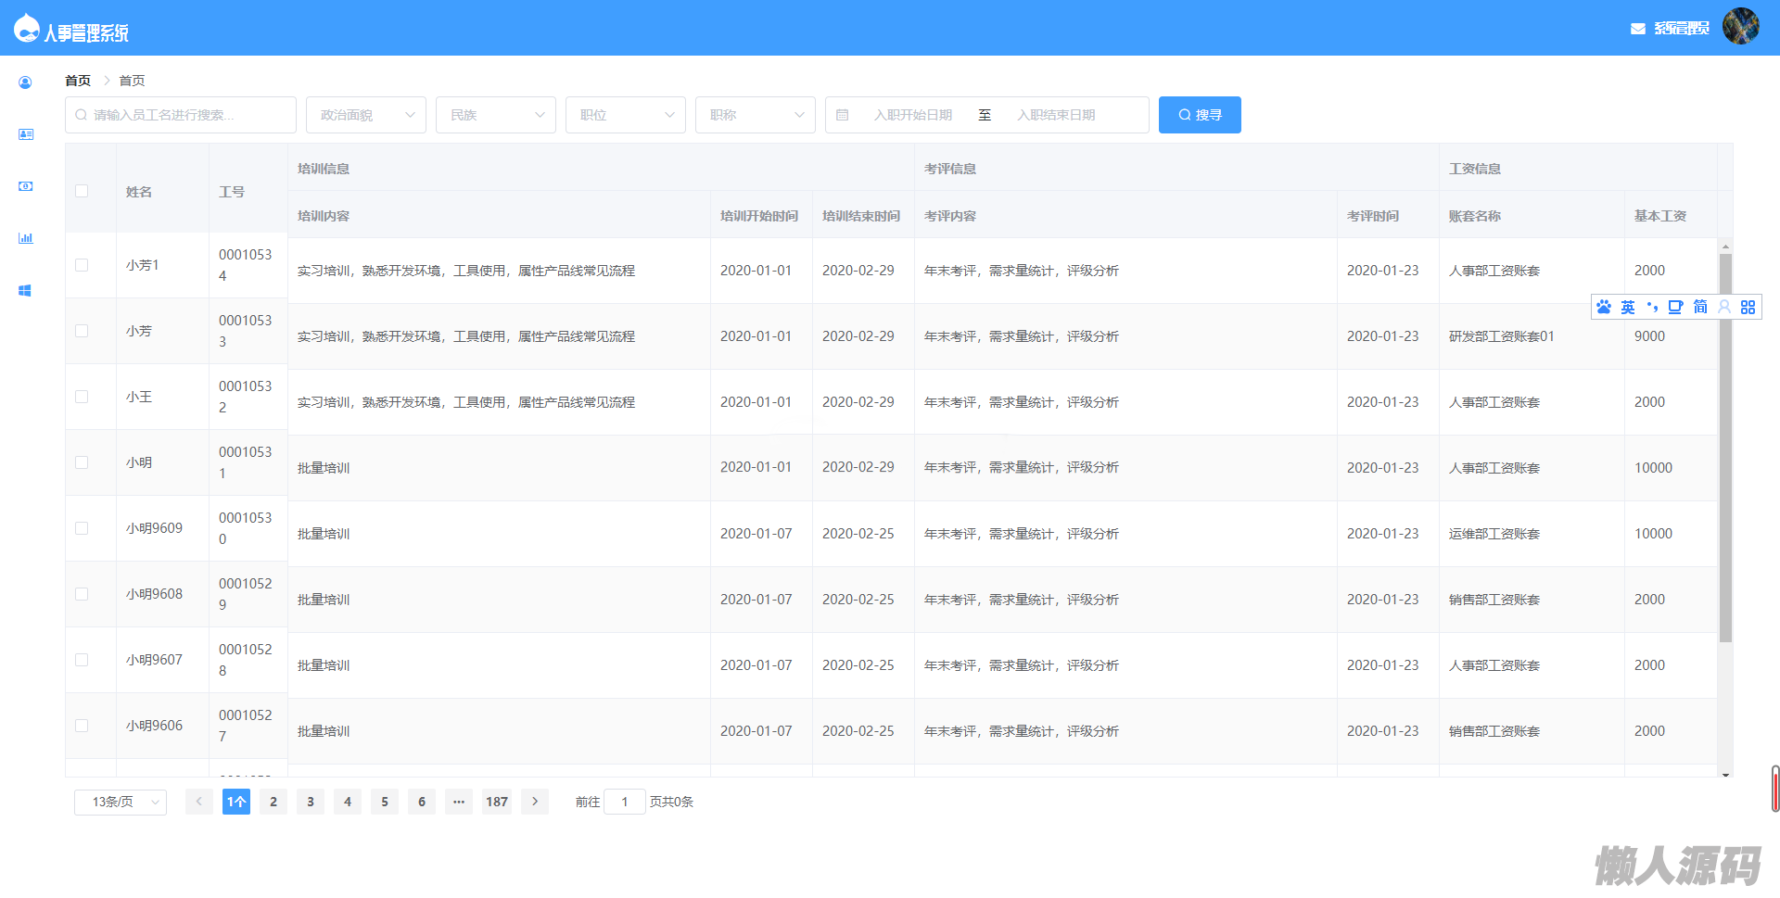Open the 民族 filter dropdown
Screen dimensions: 1780x898
pyautogui.click(x=496, y=115)
